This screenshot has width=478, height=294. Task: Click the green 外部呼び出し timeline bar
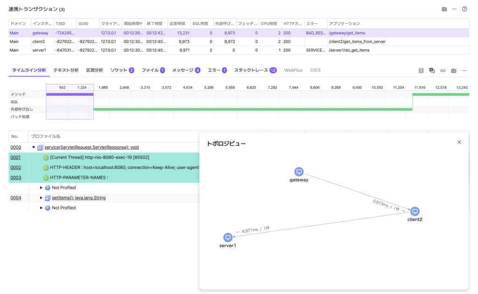[x=252, y=109]
